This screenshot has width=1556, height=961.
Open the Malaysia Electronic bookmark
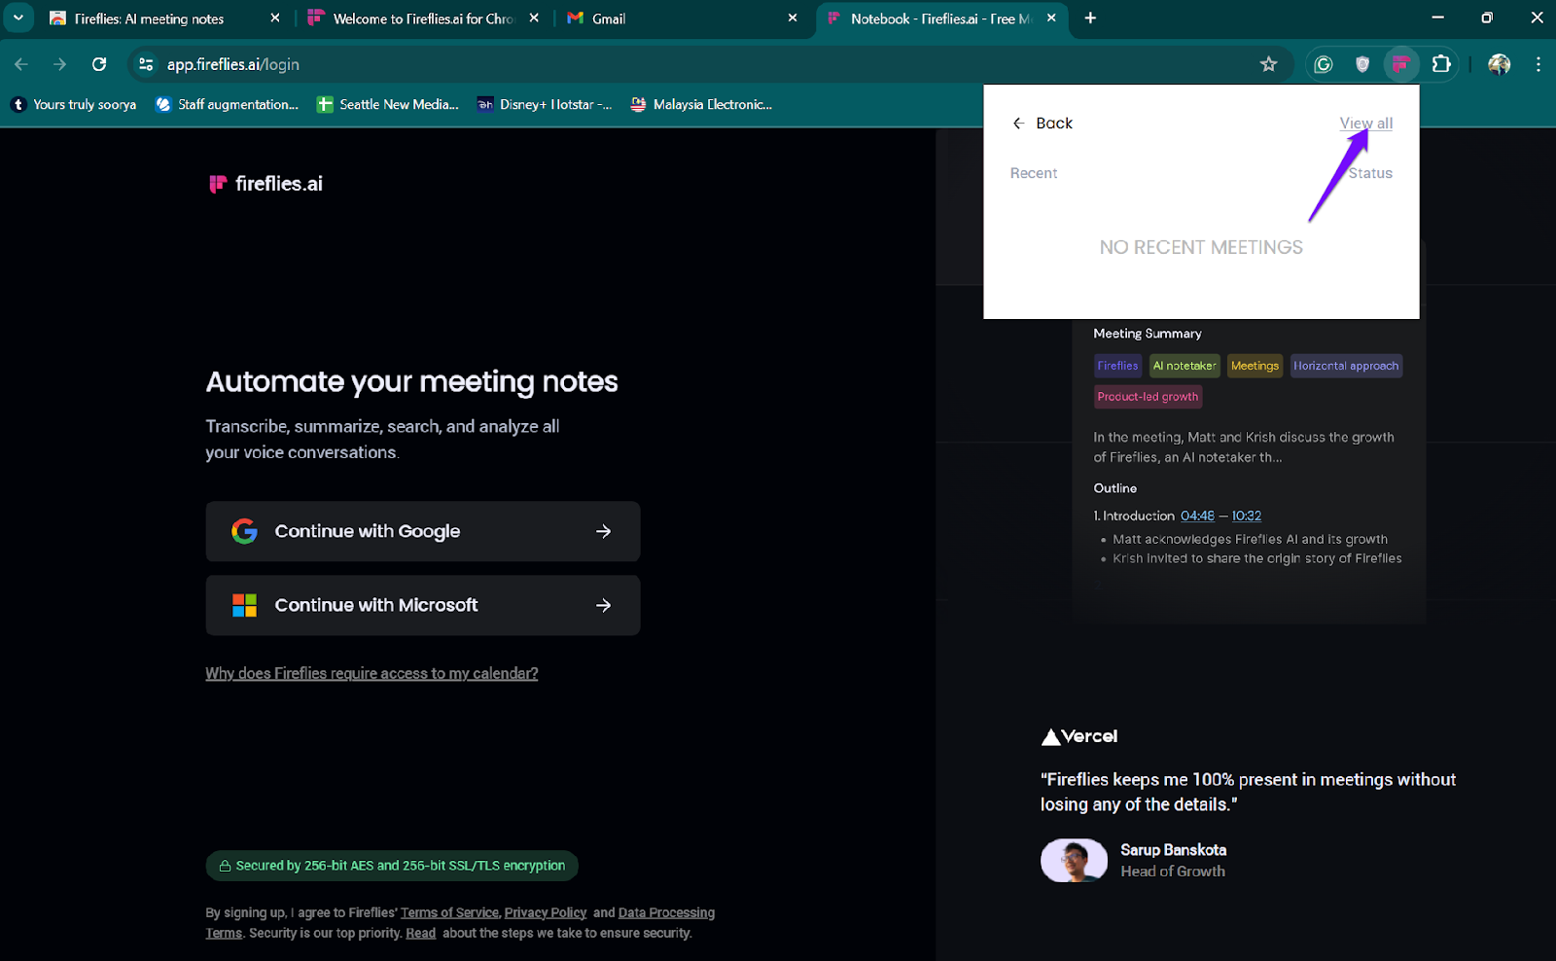pyautogui.click(x=701, y=104)
